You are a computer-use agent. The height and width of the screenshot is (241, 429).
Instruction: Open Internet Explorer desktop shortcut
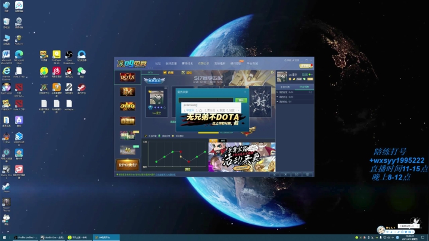pyautogui.click(x=6, y=73)
